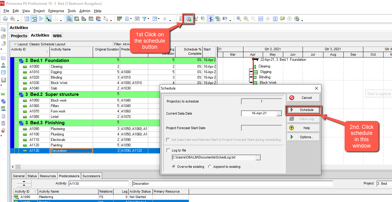Click the Progress Spotlight icon
Image resolution: width=392 pixels, height=202 pixels.
tap(203, 19)
